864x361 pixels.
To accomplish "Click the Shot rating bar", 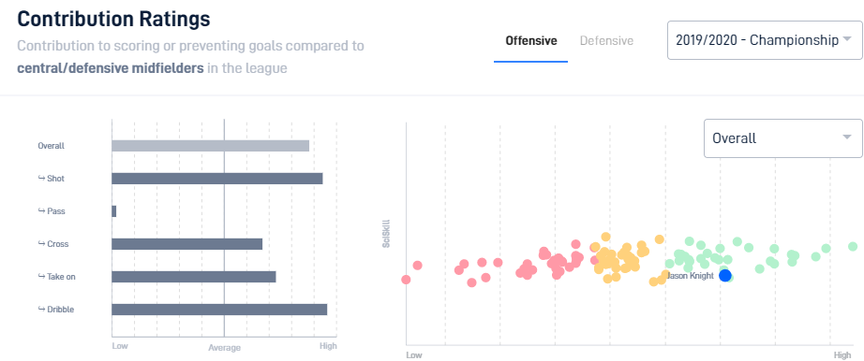I will point(217,179).
